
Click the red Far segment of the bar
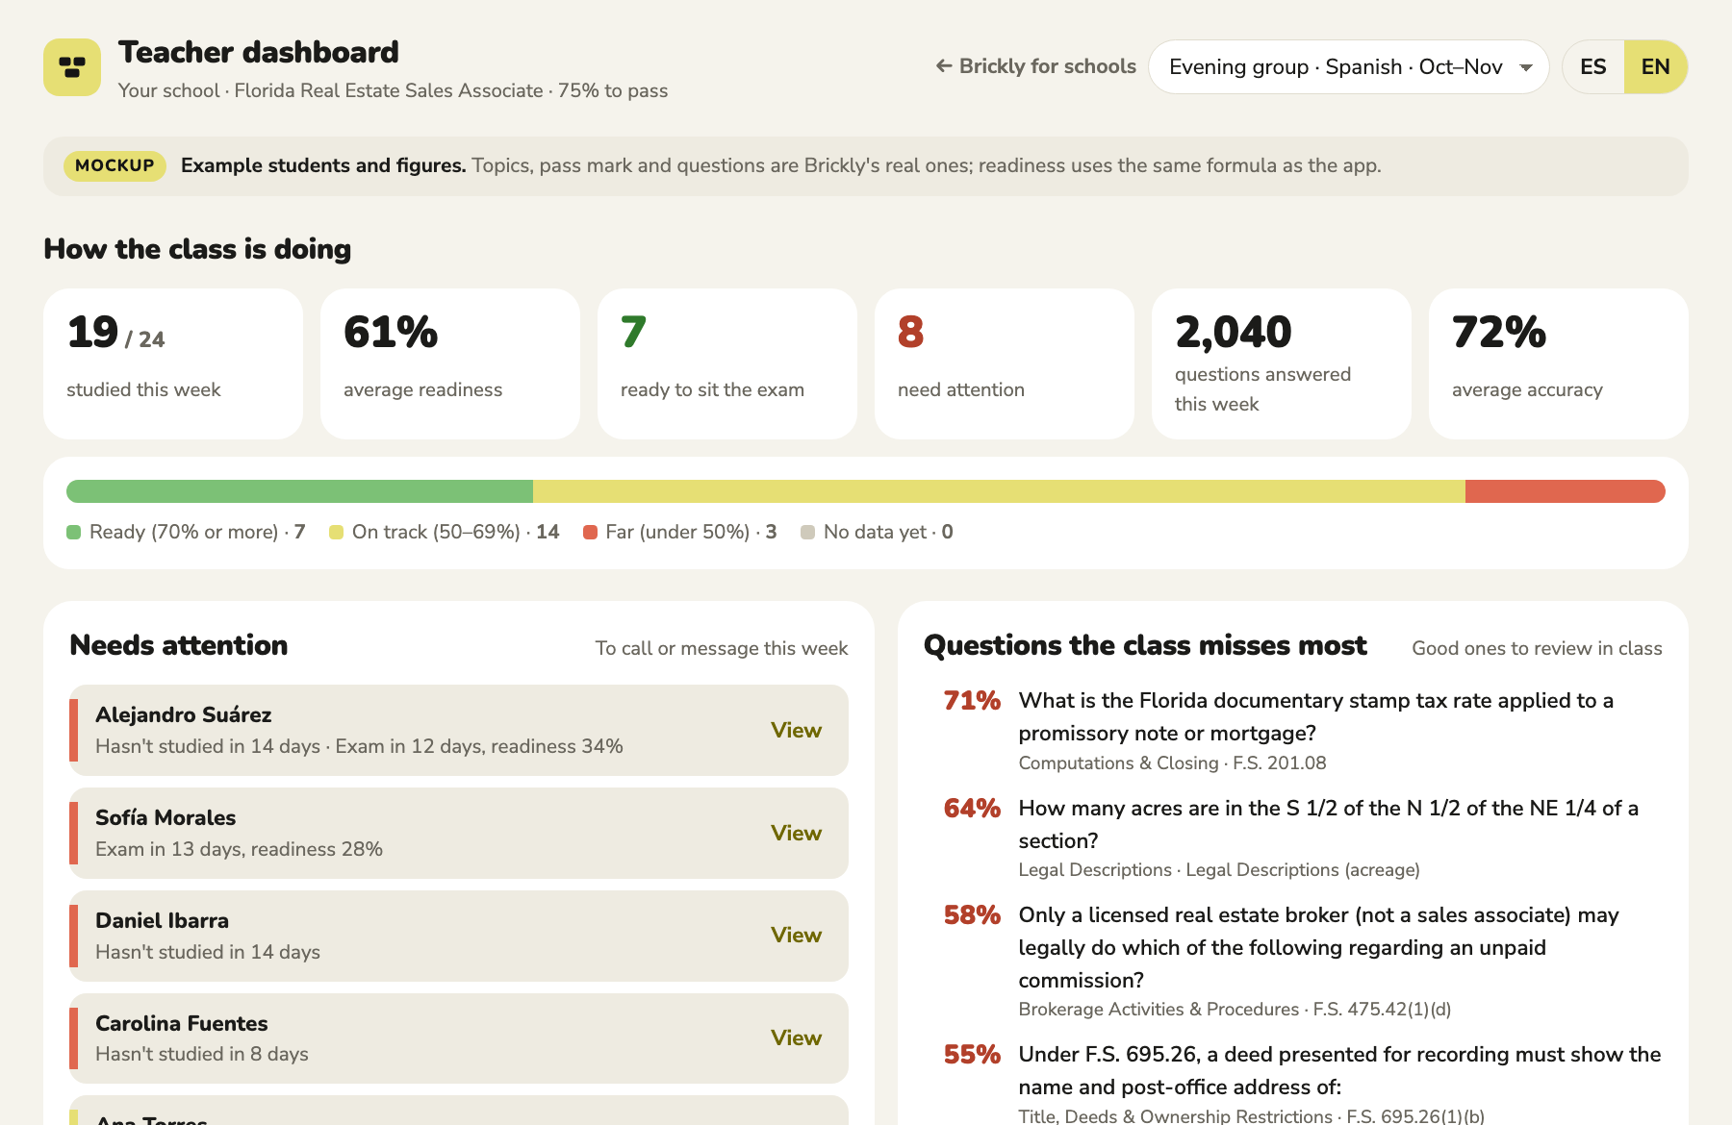click(1566, 491)
